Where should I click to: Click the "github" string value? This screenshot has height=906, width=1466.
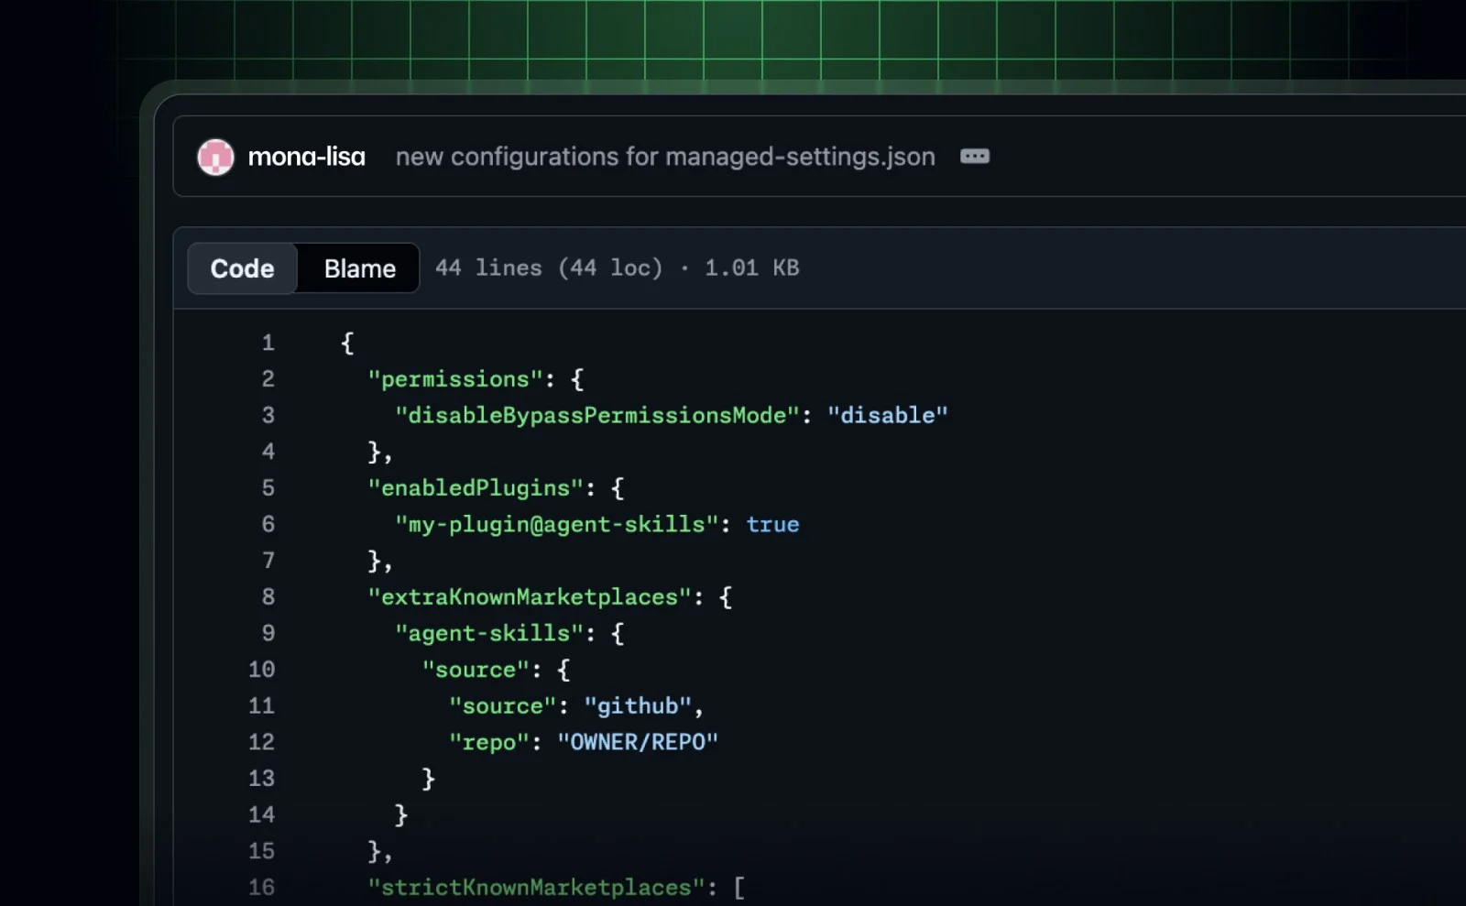[638, 706]
